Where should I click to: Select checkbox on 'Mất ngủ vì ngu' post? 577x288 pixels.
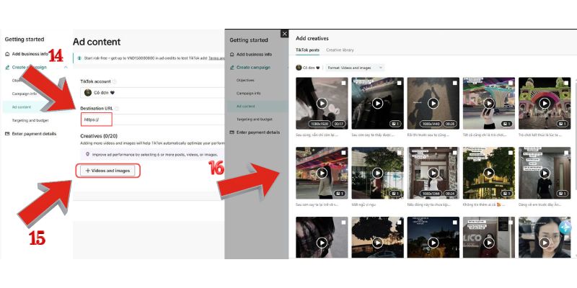399,153
